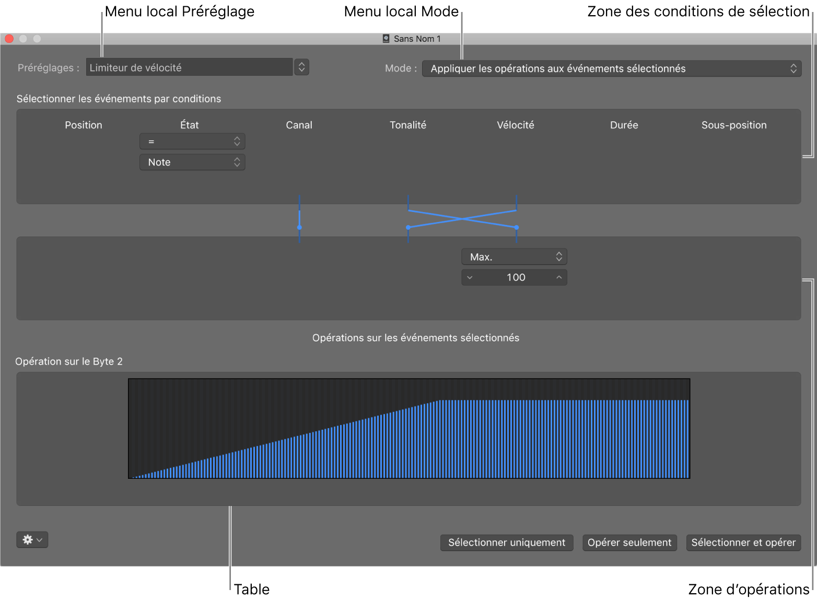Viewport: 817px width, 601px height.
Task: Increase the velocity value with up arrow
Action: pyautogui.click(x=559, y=278)
